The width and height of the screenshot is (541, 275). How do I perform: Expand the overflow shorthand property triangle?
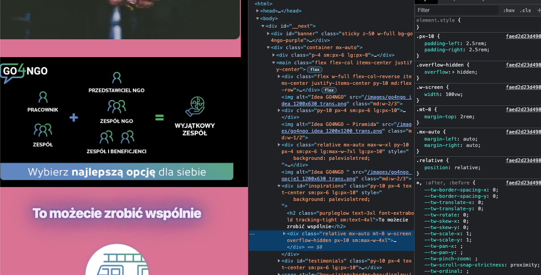(454, 72)
